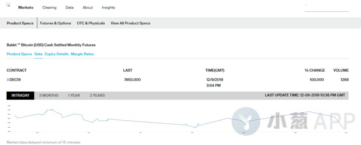Image resolution: width=361 pixels, height=145 pixels.
Task: Switch to Margin Rates tab
Action: pos(82,54)
